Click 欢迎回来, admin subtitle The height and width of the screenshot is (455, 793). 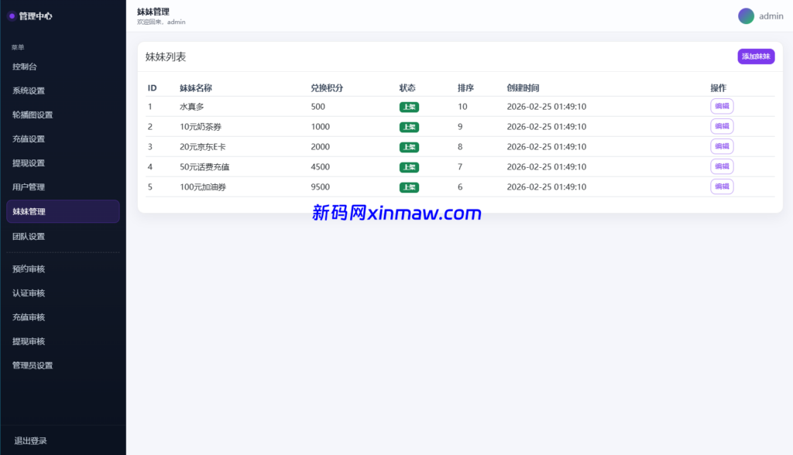pyautogui.click(x=161, y=22)
